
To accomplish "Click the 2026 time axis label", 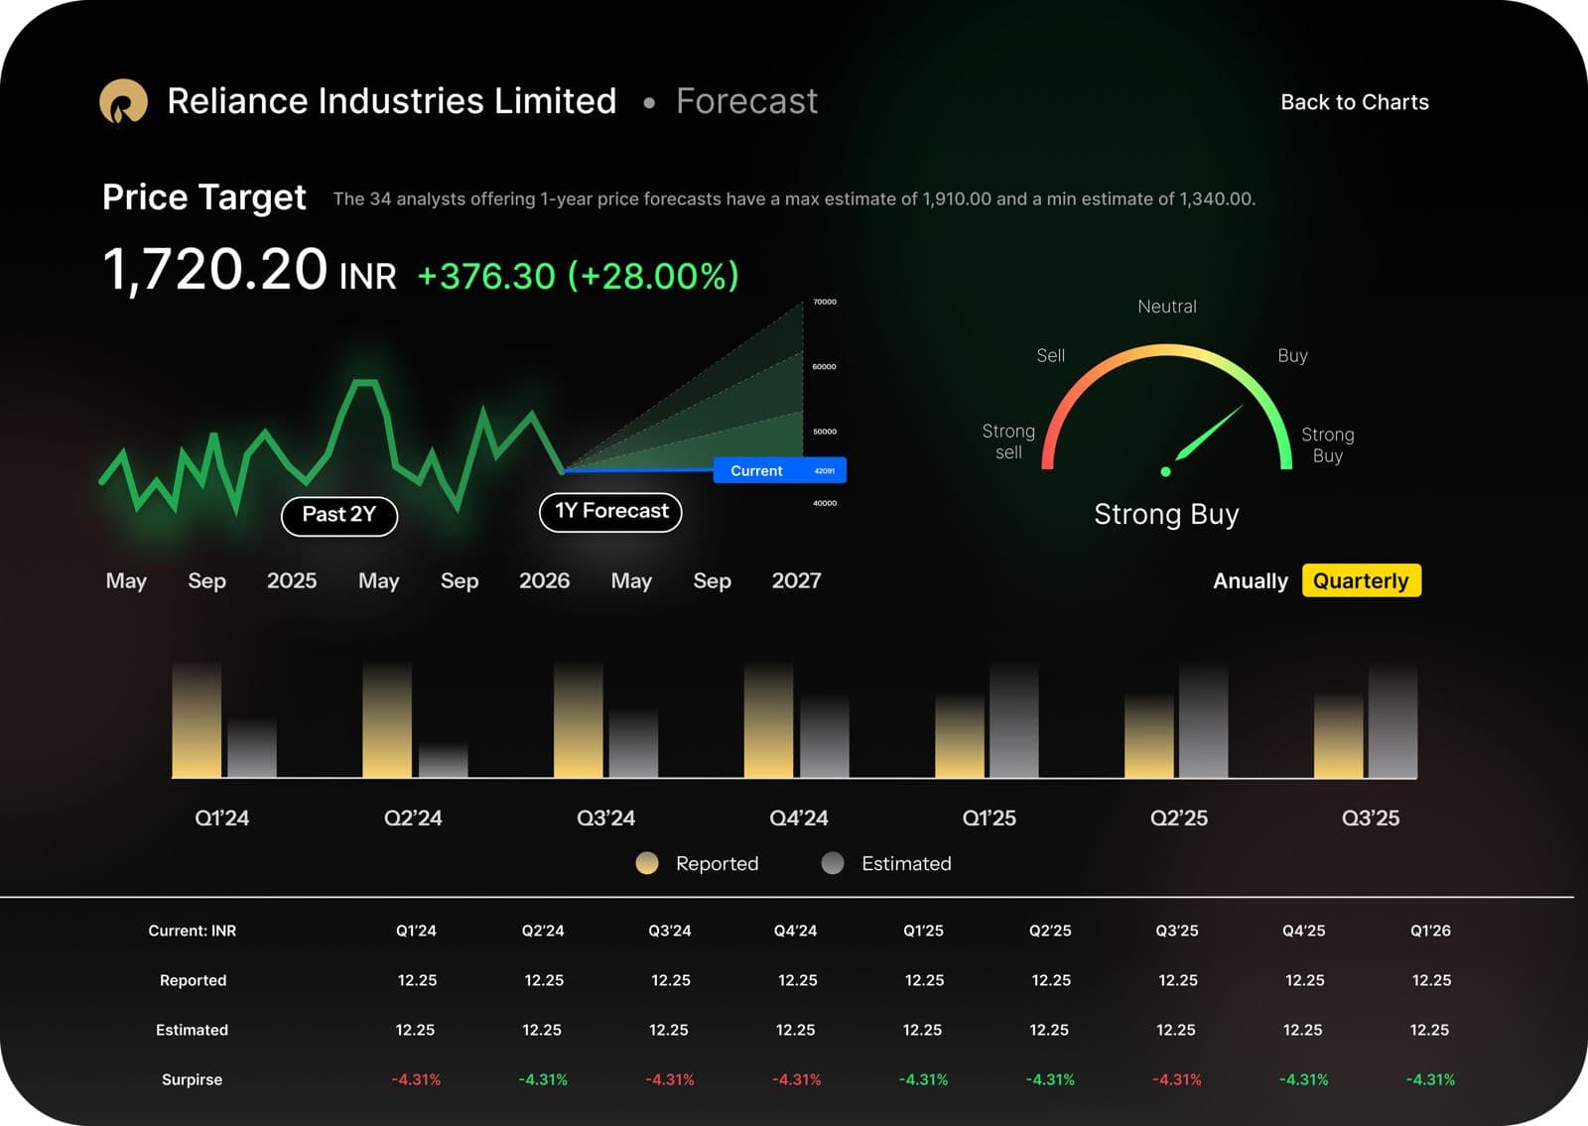I will coord(545,580).
